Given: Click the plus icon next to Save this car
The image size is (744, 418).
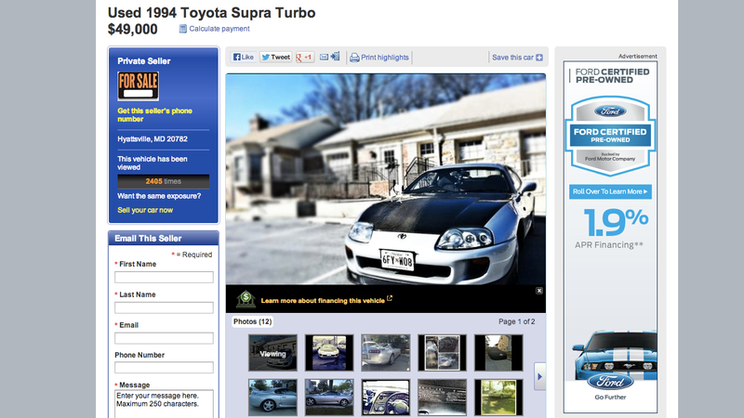Looking at the screenshot, I should tap(539, 58).
